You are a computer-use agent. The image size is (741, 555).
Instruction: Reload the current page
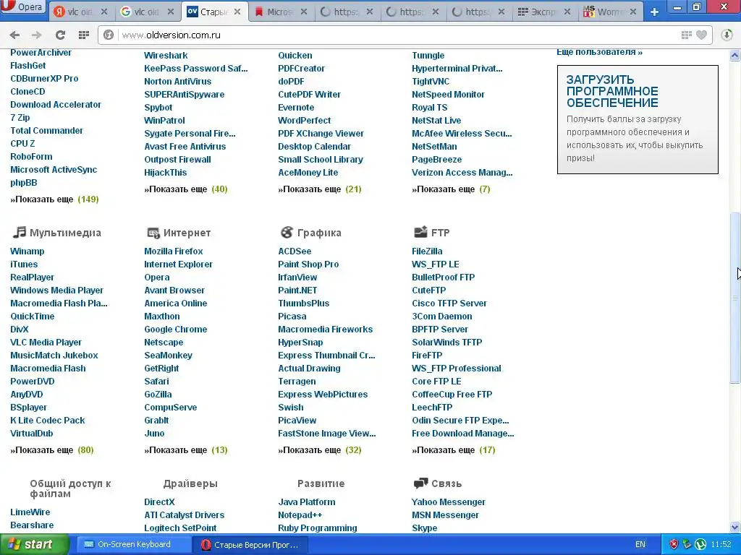point(60,35)
